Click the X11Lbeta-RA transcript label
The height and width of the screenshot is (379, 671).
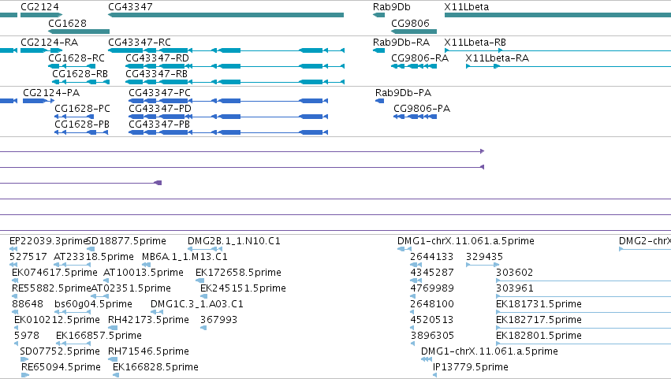click(x=498, y=58)
